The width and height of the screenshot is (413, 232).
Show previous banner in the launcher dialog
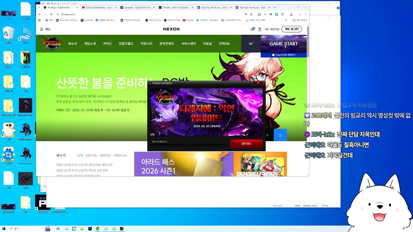[x=153, y=112]
